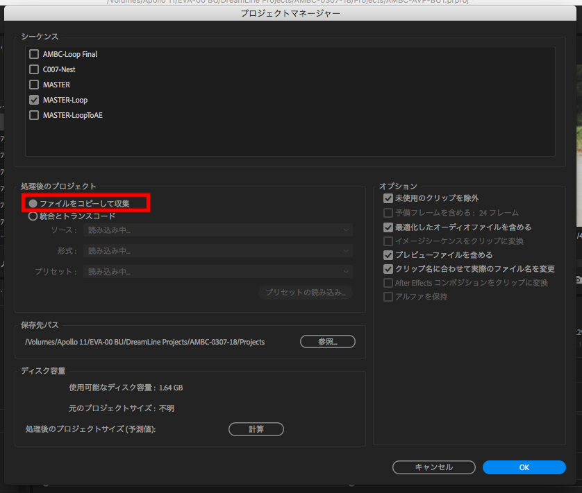Toggle 未使用のクリップを除外 checkbox
Screen dimensions: 582x493
coord(388,198)
